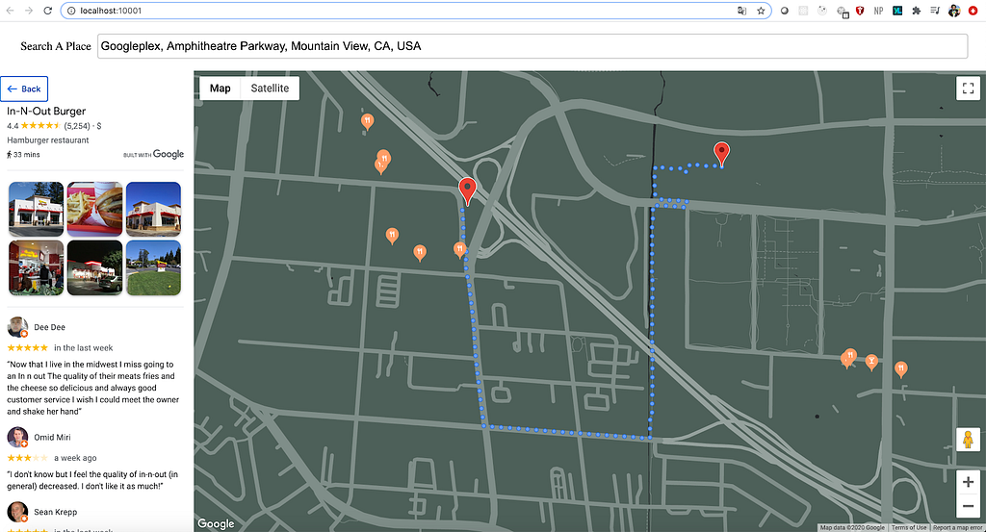The width and height of the screenshot is (986, 532).
Task: Bookmark this page with the star icon
Action: point(761,11)
